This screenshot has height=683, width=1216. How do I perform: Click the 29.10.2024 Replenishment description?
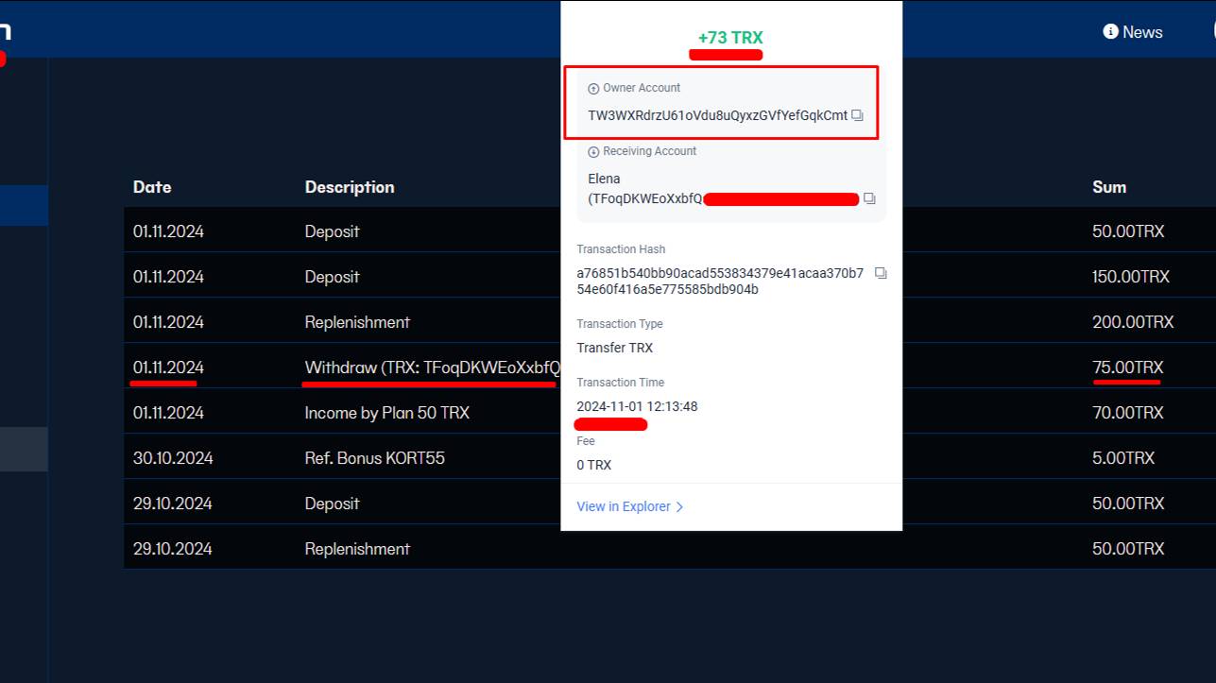click(x=357, y=549)
